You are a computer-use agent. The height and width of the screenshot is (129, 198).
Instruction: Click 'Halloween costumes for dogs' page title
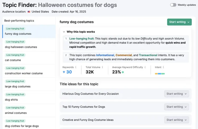[78, 5]
